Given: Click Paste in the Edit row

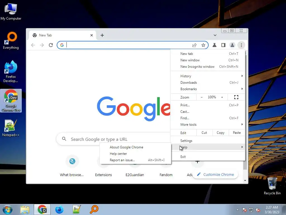Looking at the screenshot, I should [237, 133].
